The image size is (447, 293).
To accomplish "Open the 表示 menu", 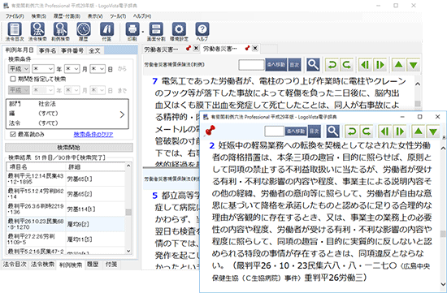I will point(95,16).
